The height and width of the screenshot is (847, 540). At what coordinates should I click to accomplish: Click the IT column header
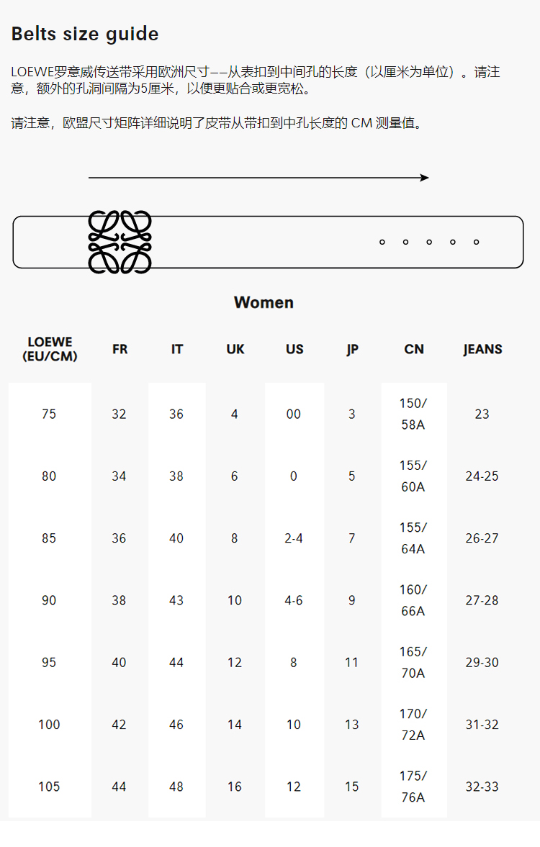pos(177,349)
